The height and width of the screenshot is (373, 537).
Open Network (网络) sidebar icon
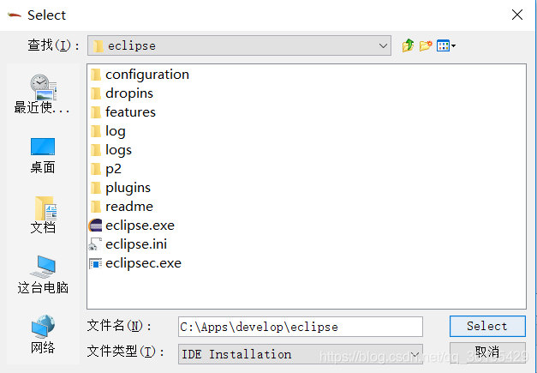(x=43, y=327)
